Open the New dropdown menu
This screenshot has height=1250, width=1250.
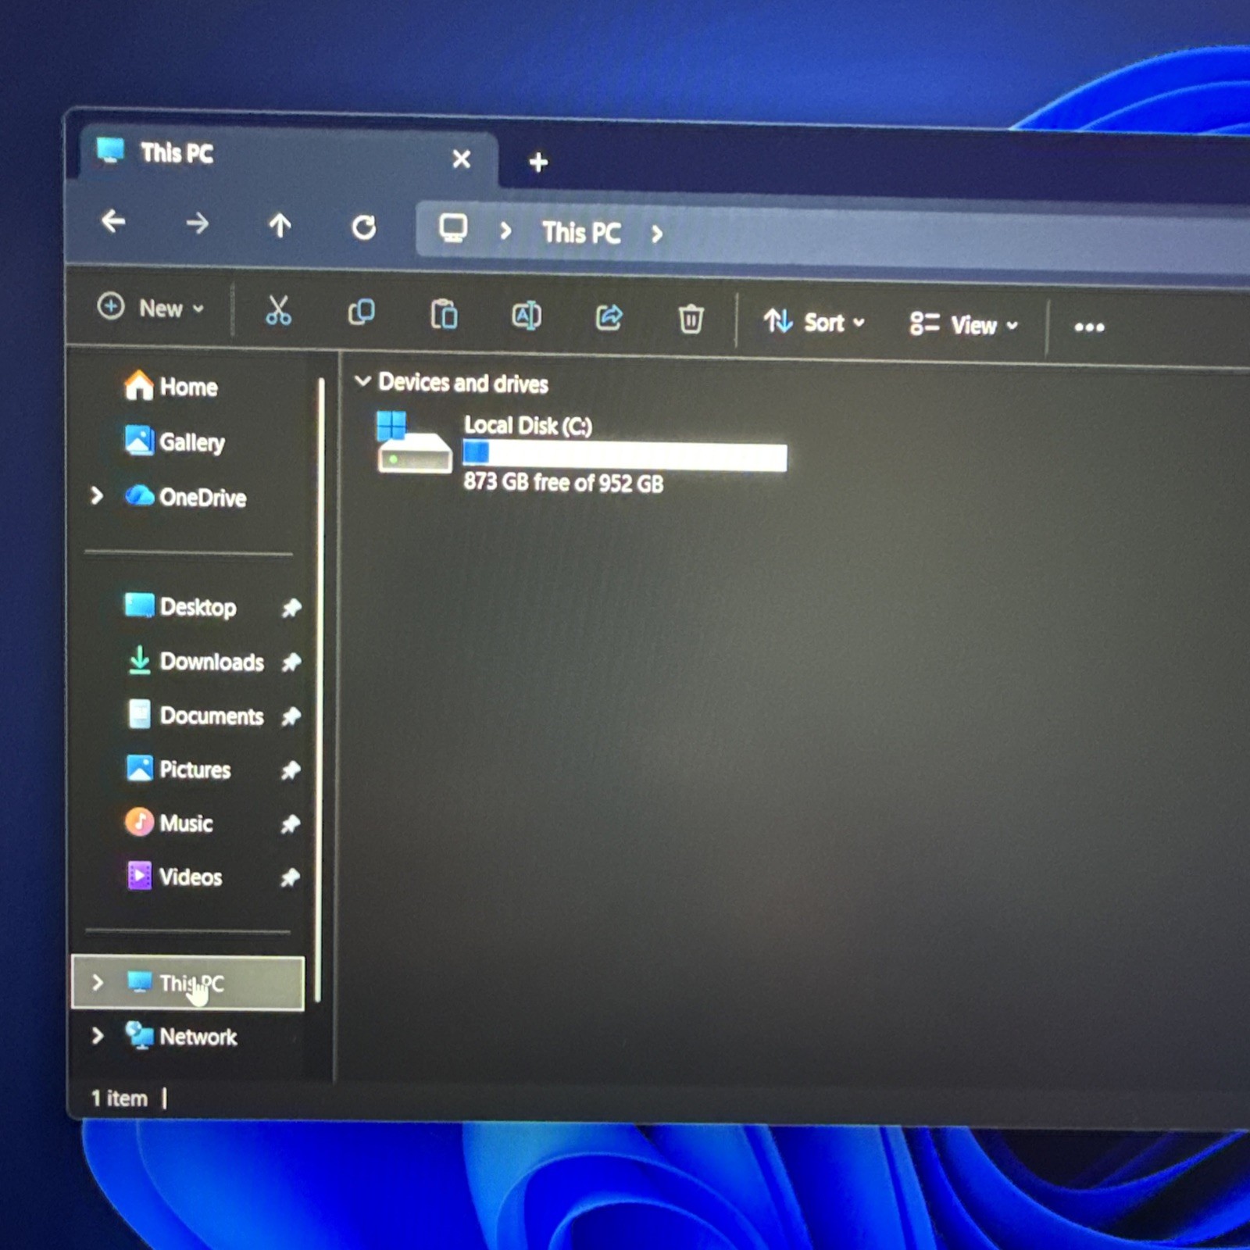(x=151, y=308)
